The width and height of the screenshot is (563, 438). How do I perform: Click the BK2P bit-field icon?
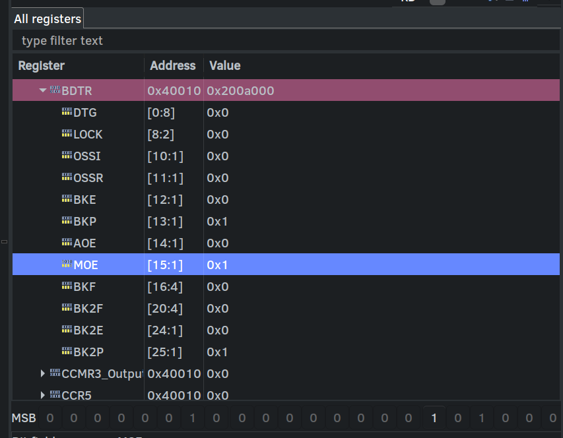tap(67, 352)
